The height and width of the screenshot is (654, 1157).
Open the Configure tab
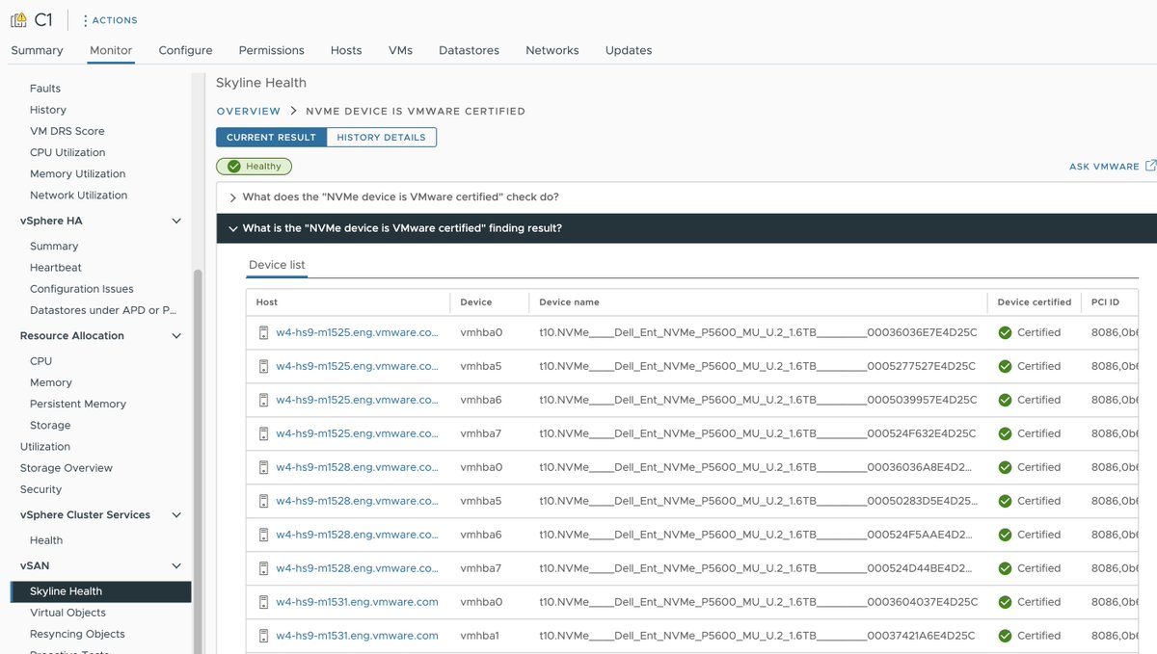pos(185,50)
